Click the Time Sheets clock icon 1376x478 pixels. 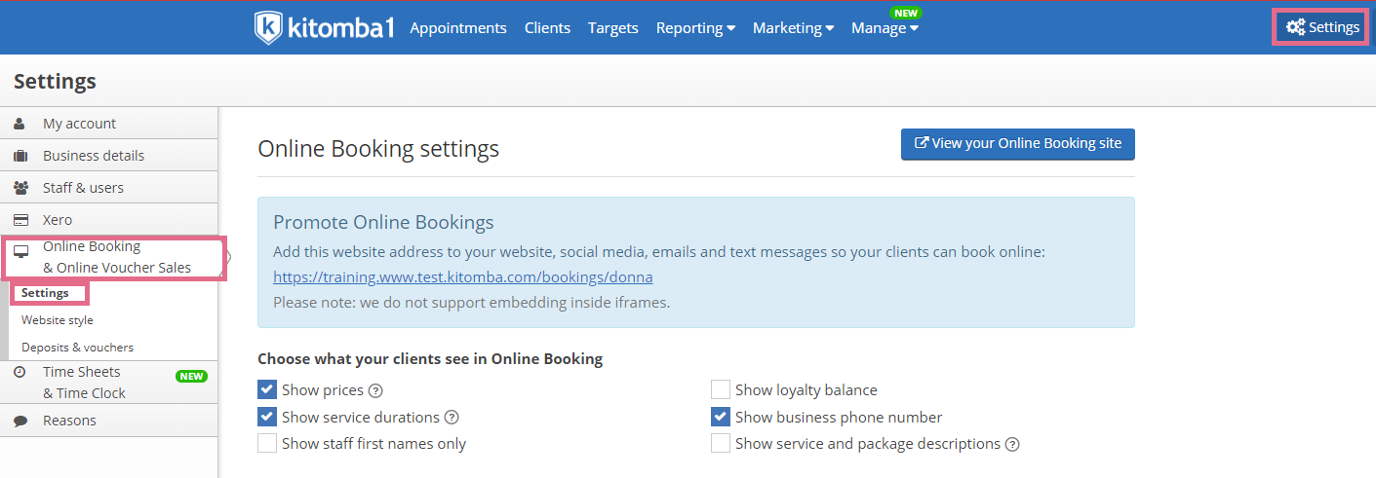click(20, 372)
